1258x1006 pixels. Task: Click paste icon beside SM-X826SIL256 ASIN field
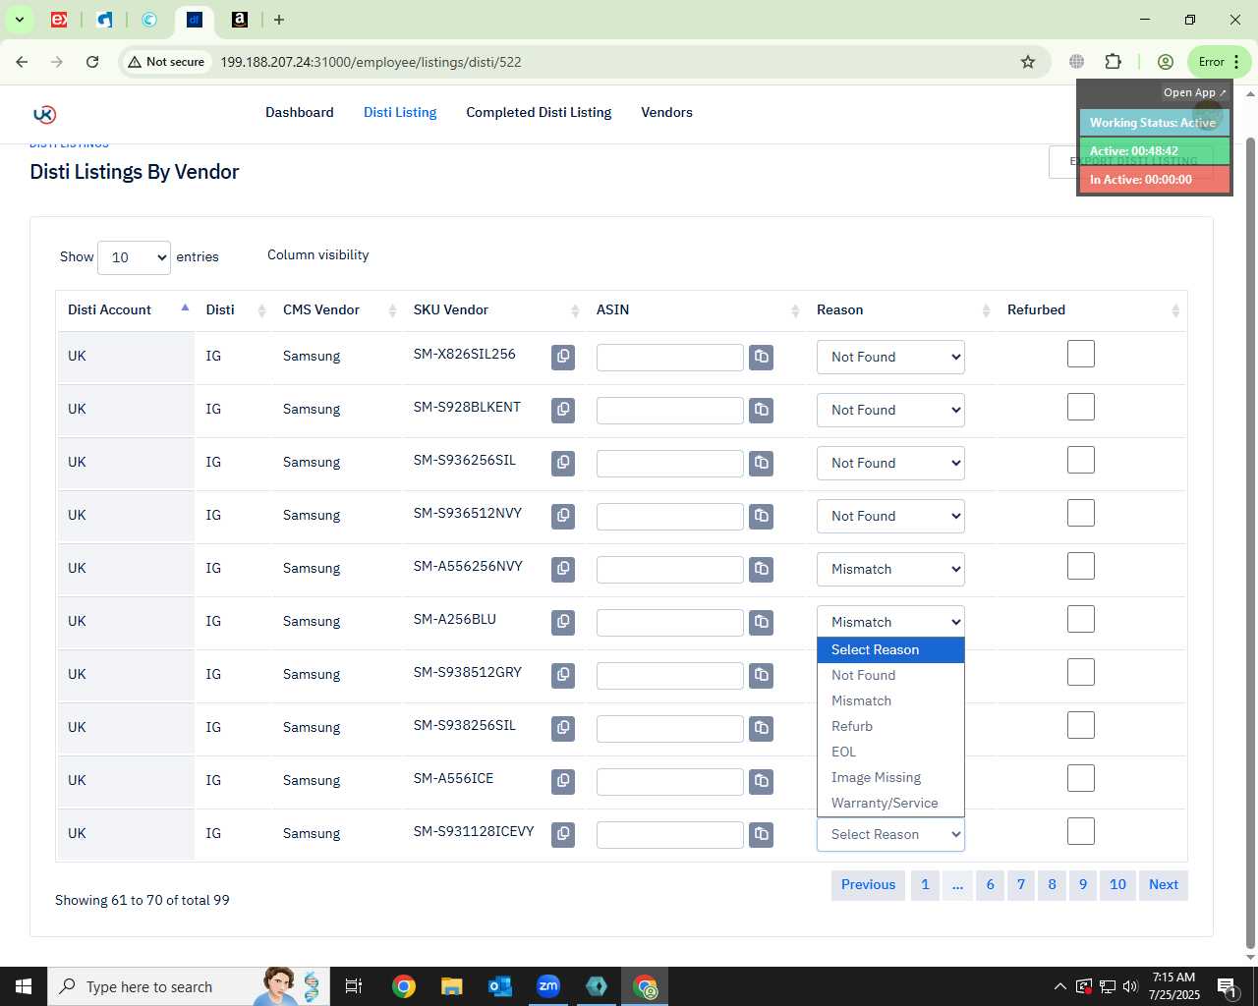click(x=762, y=357)
